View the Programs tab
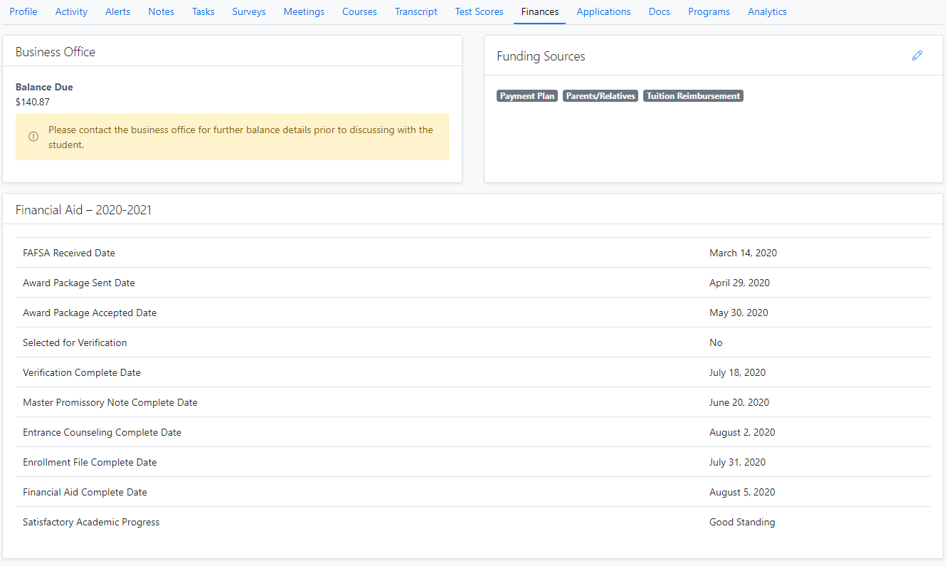Viewport: 947px width, 566px height. tap(709, 11)
